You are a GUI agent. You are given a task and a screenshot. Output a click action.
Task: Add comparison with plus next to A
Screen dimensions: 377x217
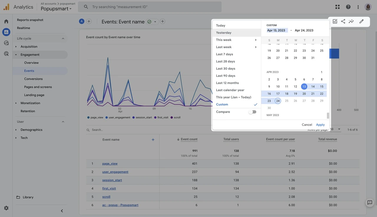coord(89,21)
